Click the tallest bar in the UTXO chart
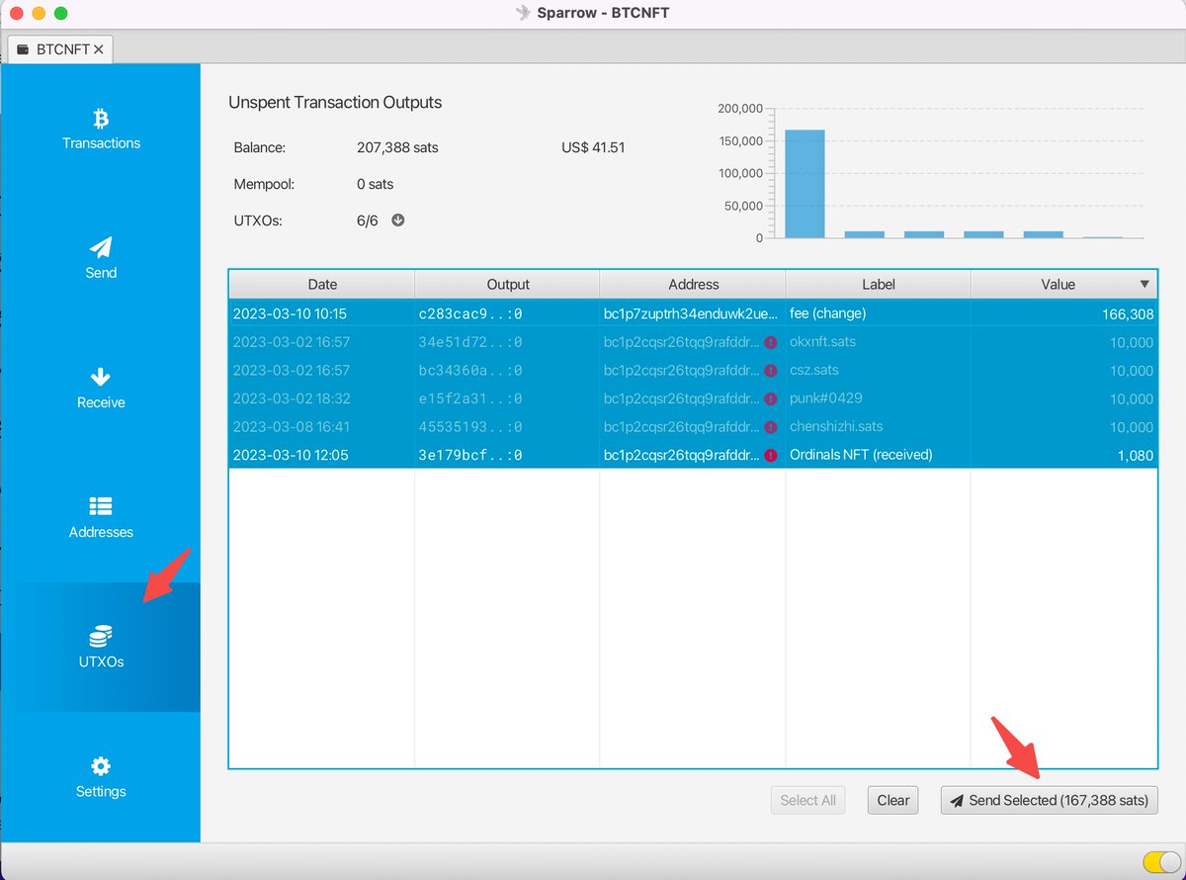The width and height of the screenshot is (1186, 880). [x=805, y=184]
